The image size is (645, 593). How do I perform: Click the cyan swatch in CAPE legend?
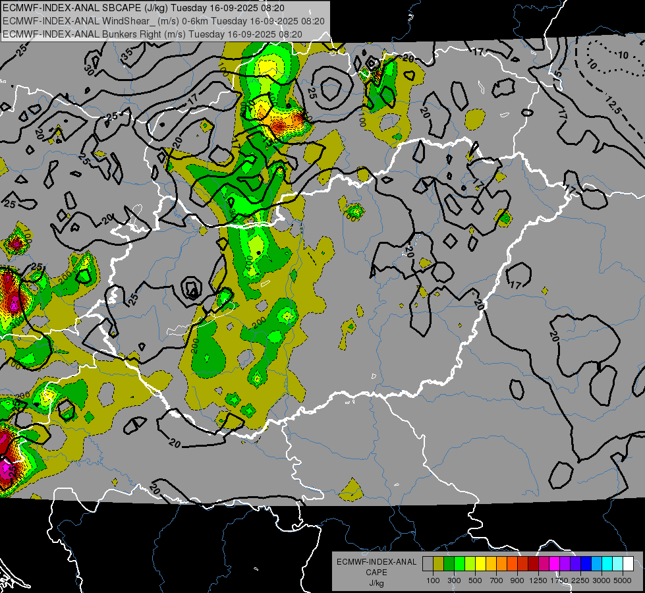[607, 564]
